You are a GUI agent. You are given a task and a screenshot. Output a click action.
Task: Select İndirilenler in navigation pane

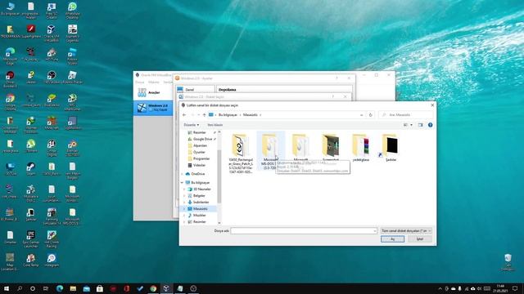click(x=201, y=203)
